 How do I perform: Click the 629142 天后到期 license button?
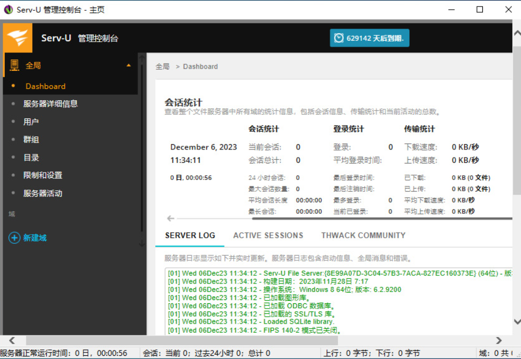pyautogui.click(x=370, y=38)
